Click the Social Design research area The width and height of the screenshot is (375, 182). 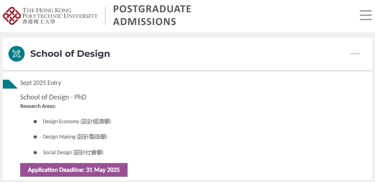[73, 153]
